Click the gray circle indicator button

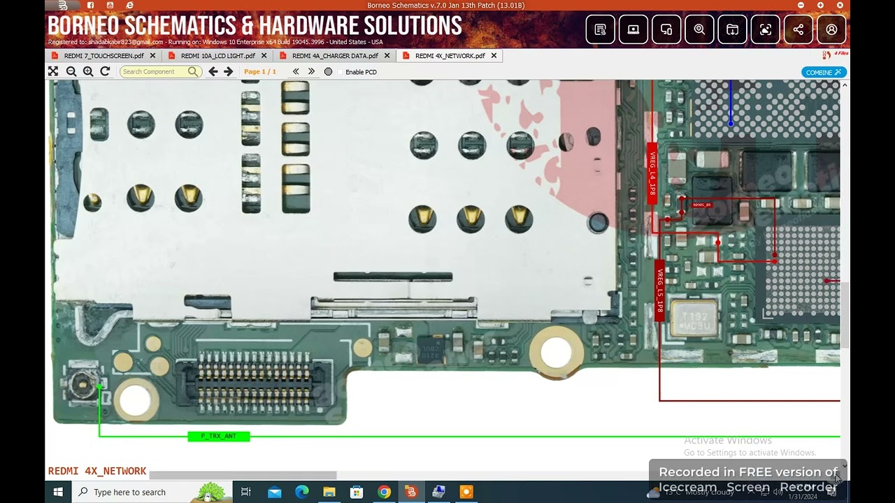[328, 71]
